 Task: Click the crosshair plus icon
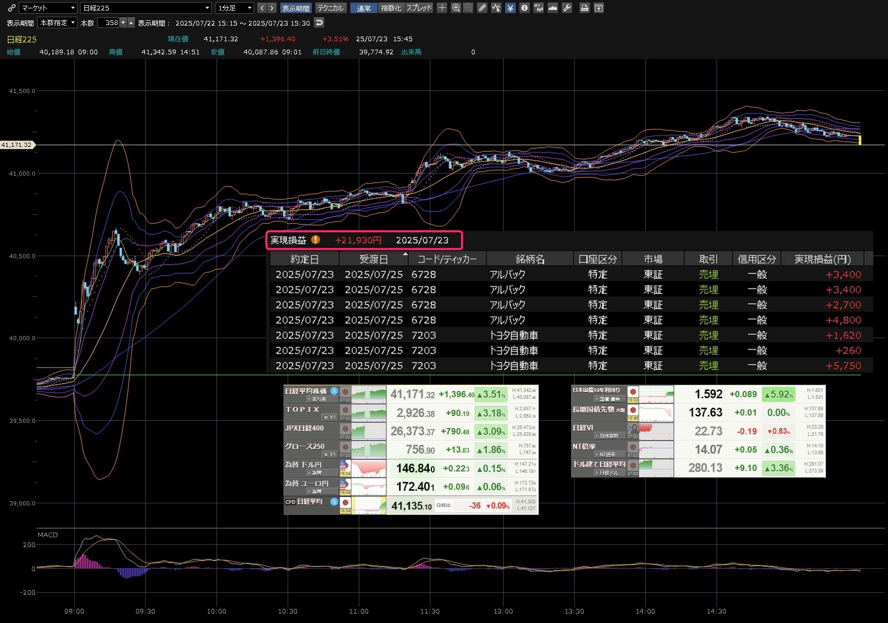click(x=442, y=8)
